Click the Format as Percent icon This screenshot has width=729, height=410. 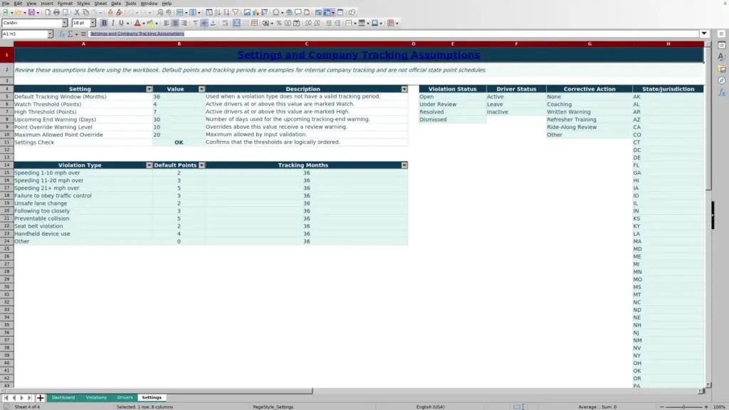point(278,23)
